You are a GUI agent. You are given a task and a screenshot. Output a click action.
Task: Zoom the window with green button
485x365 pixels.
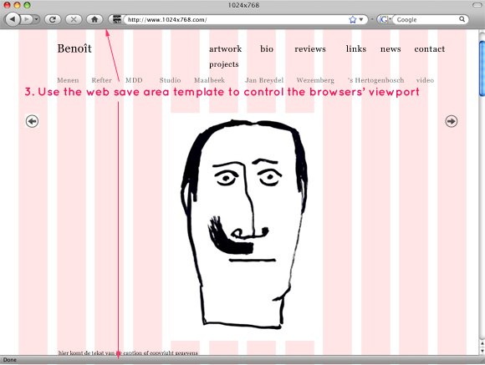[28, 5]
